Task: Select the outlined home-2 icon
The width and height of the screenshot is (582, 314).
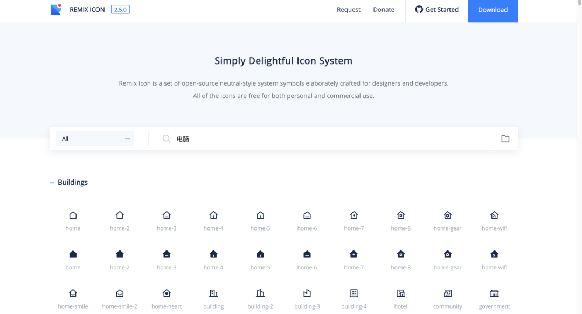Action: click(x=120, y=215)
